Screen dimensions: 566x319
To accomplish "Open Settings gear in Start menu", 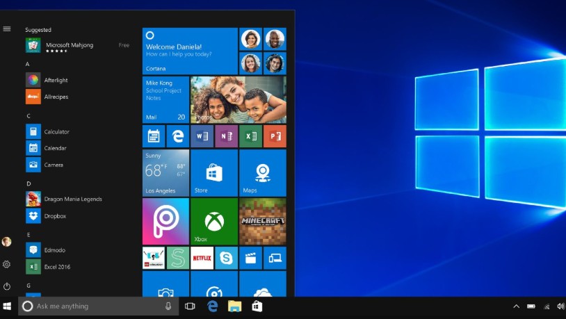I will click(6, 265).
